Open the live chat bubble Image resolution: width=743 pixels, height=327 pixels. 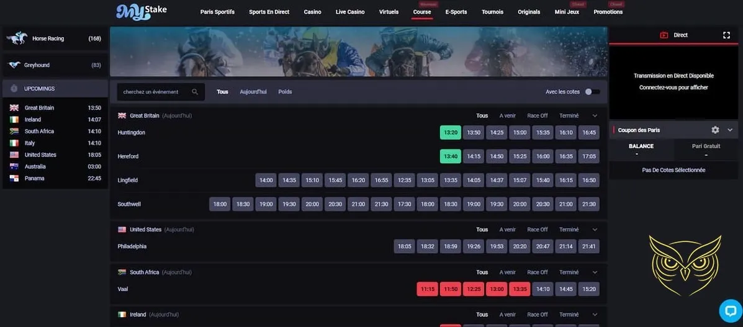[730, 310]
